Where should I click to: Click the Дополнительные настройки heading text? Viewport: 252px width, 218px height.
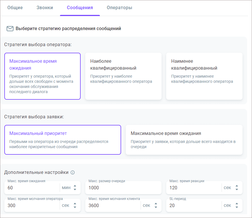coord(36,172)
